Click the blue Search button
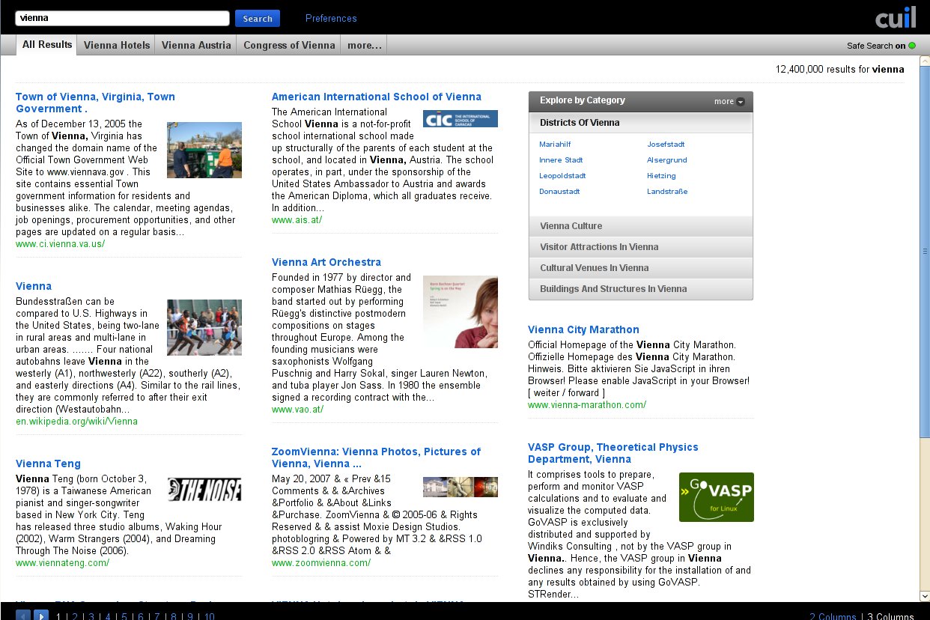 258,19
